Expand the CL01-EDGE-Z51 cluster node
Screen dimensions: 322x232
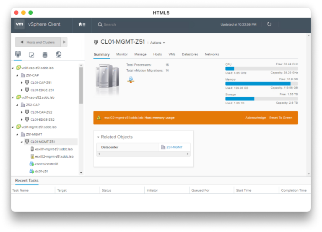click(22, 90)
